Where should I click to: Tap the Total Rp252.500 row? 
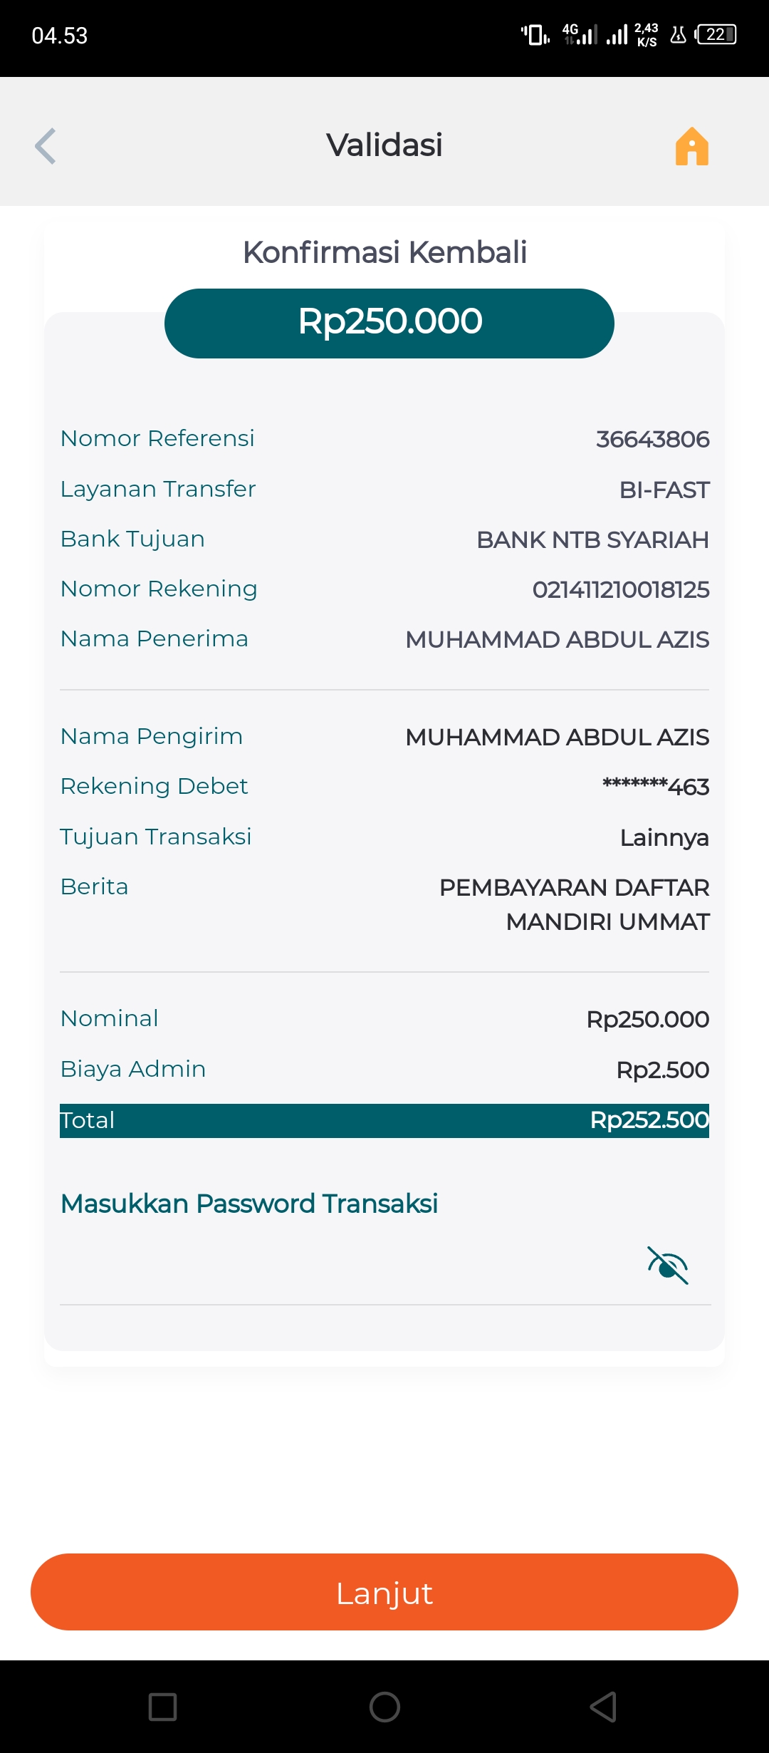point(384,1120)
